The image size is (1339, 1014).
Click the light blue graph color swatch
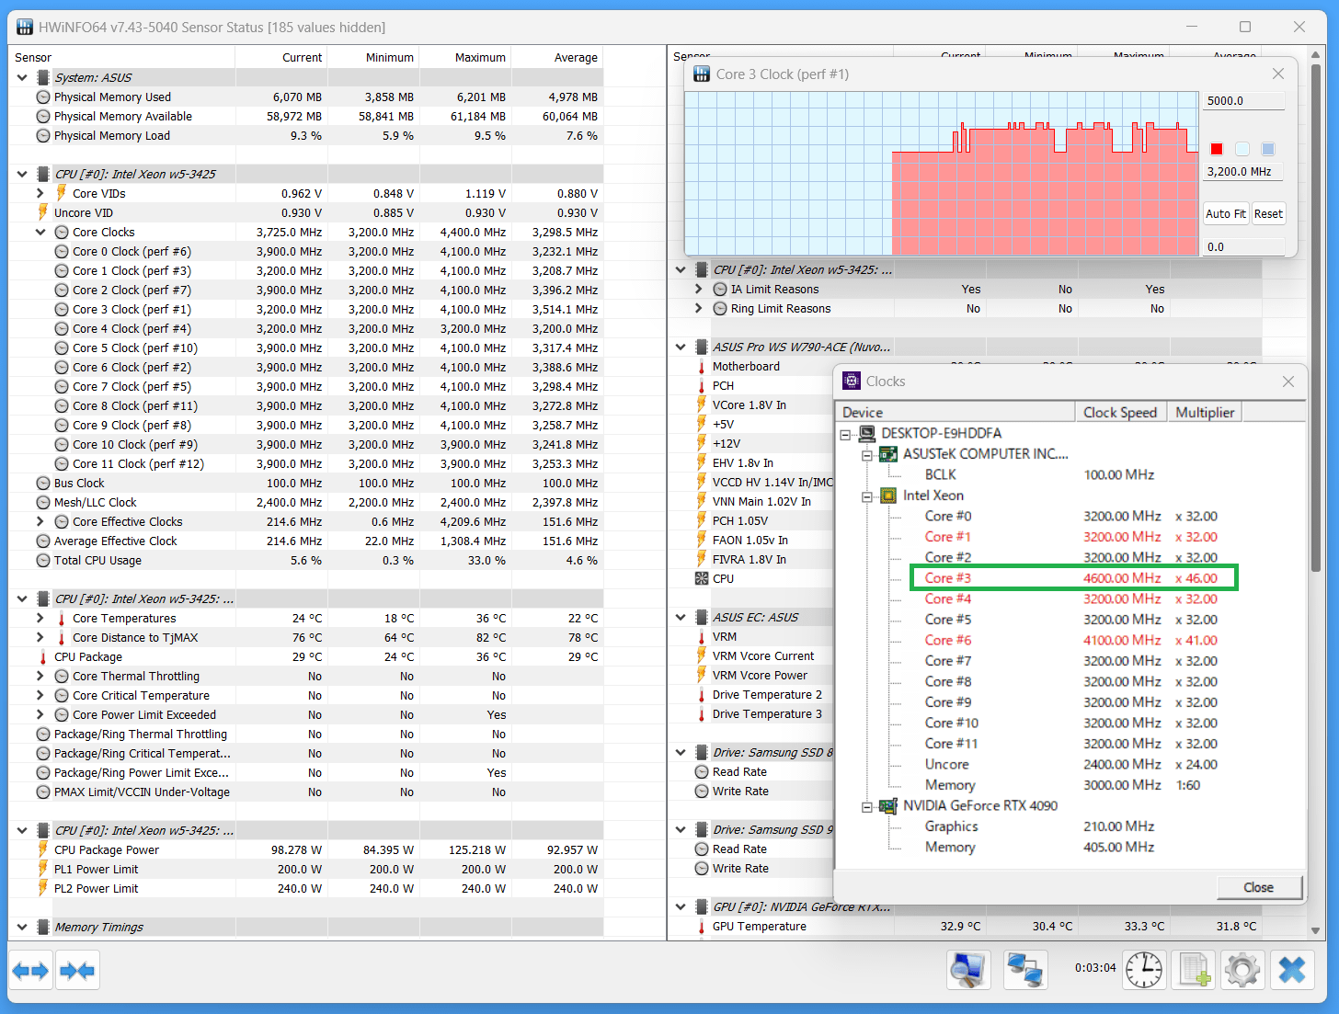pyautogui.click(x=1242, y=149)
